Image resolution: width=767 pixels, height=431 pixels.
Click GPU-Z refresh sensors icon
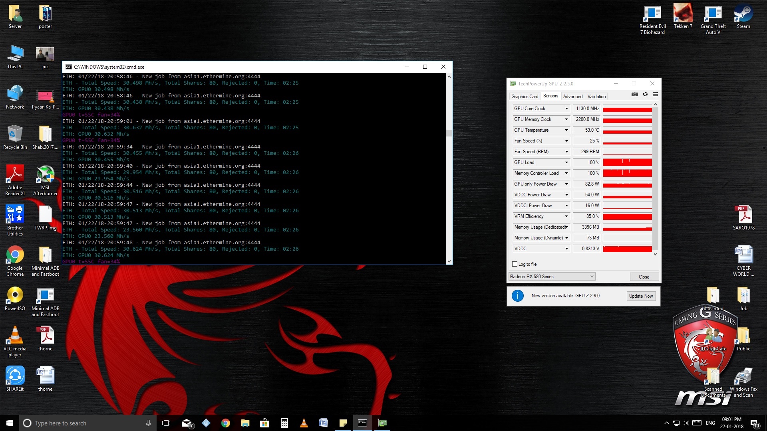coord(645,95)
